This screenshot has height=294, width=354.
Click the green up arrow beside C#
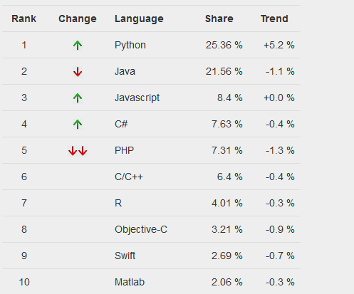[x=78, y=125]
